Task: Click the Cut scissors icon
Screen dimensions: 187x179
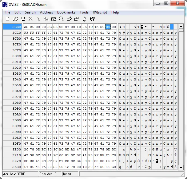Action: tap(38, 19)
